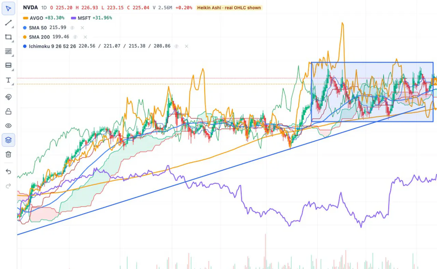Click the SMA 50 value 215.99
437x269 pixels.
pos(58,28)
